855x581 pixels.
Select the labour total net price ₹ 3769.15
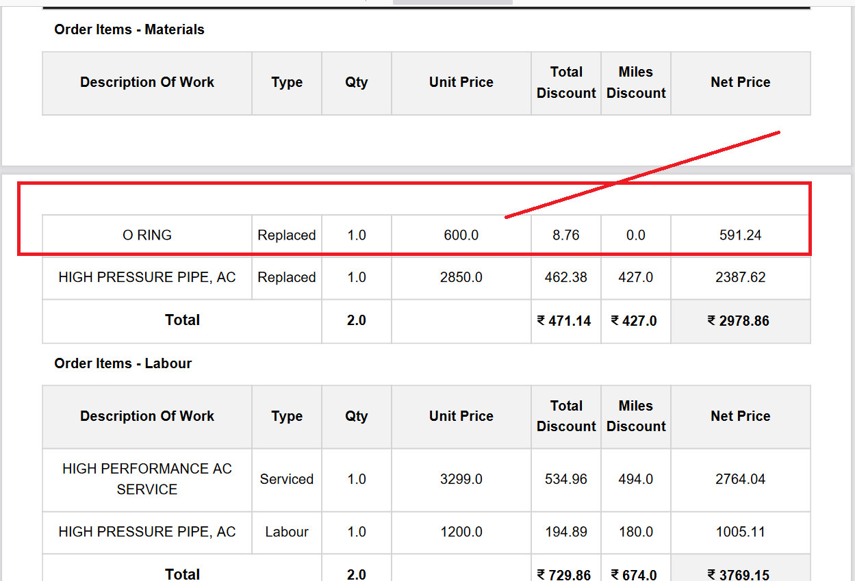740,574
